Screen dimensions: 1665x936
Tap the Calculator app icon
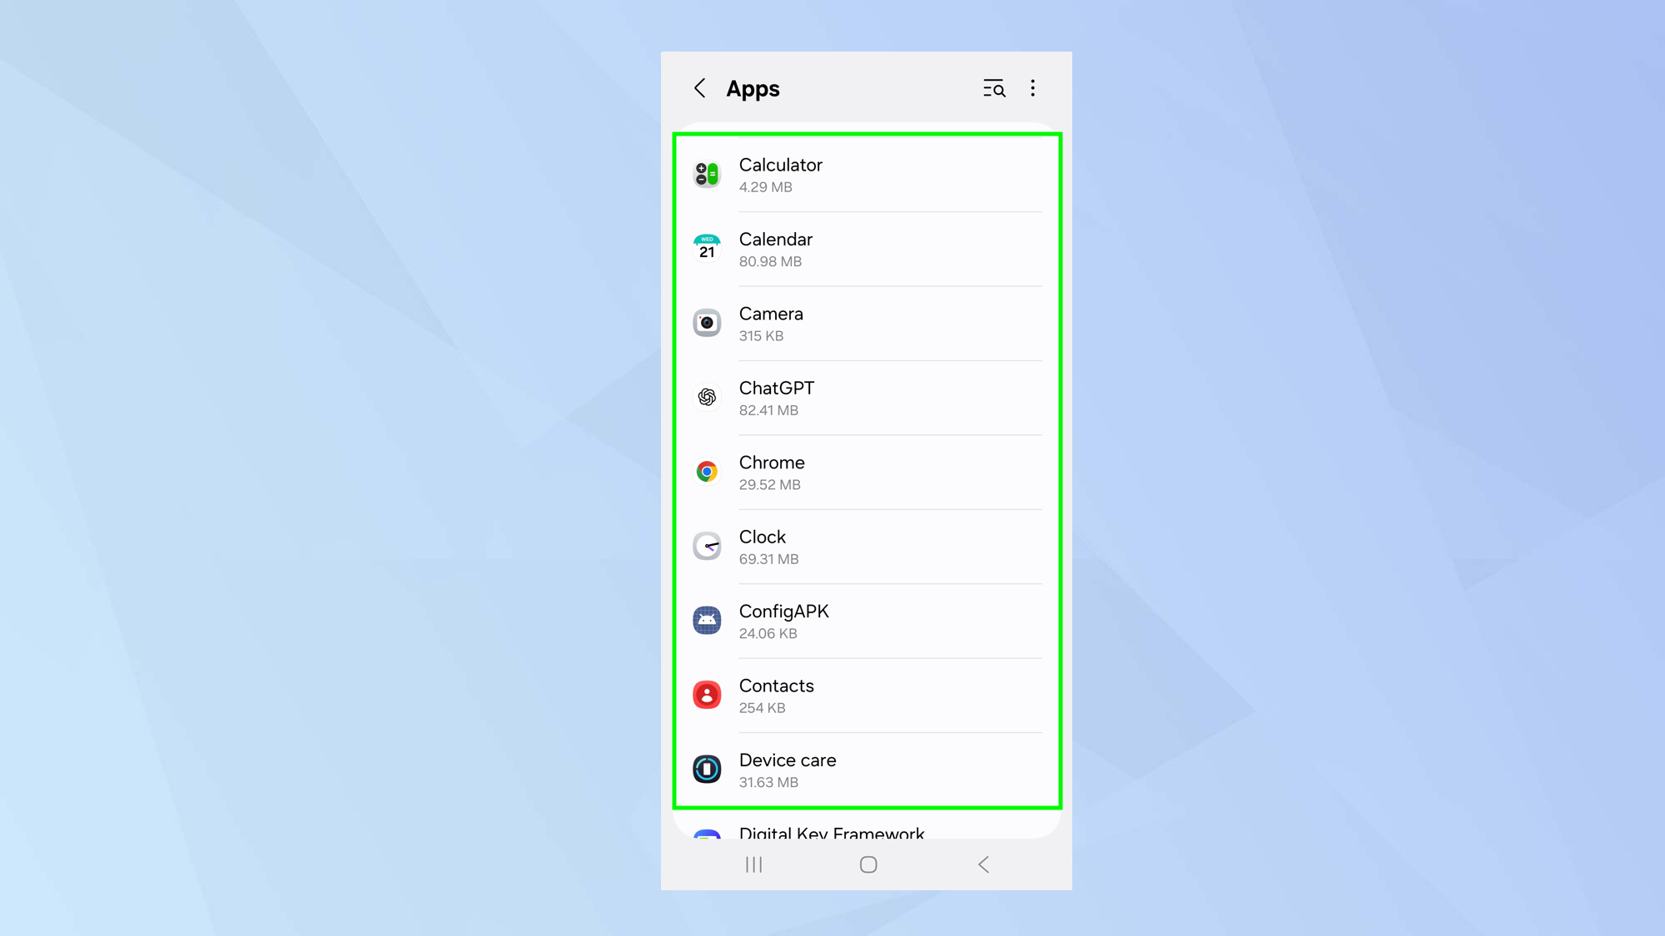click(707, 174)
